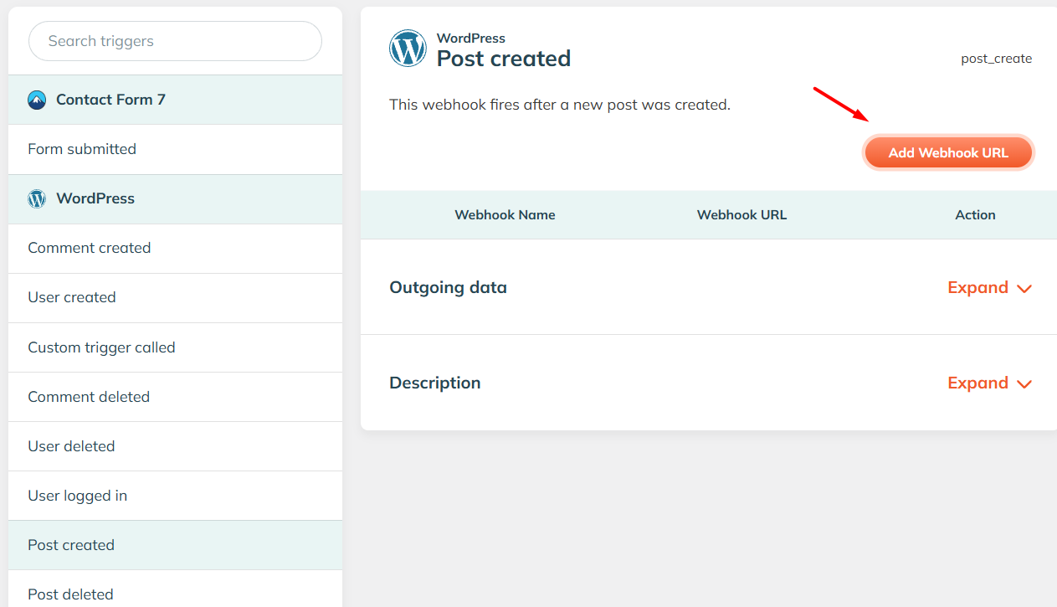This screenshot has width=1057, height=607.
Task: Select the User logged in trigger
Action: [x=77, y=495]
